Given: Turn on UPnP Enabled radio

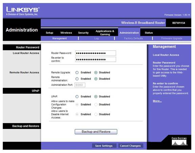Looking at the screenshot, I should 77,97.
